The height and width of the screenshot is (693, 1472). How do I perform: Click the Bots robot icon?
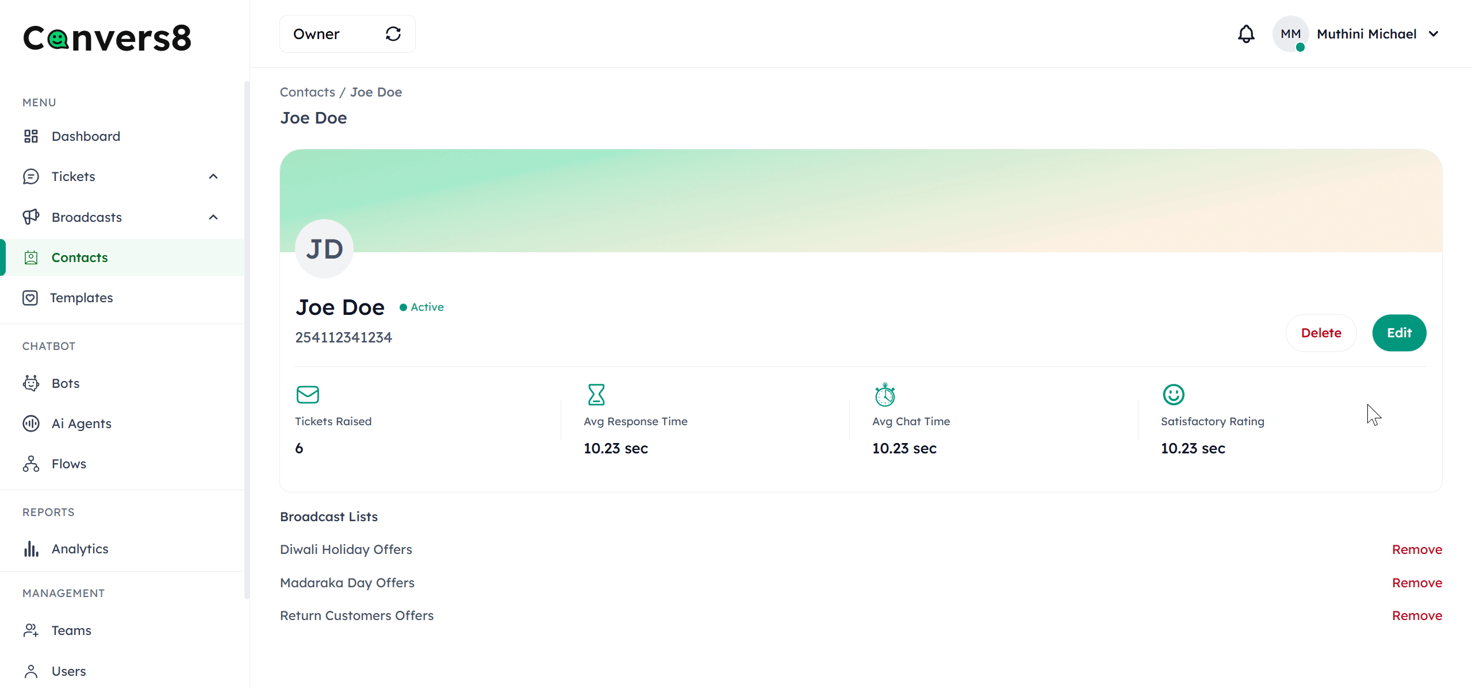(x=31, y=383)
